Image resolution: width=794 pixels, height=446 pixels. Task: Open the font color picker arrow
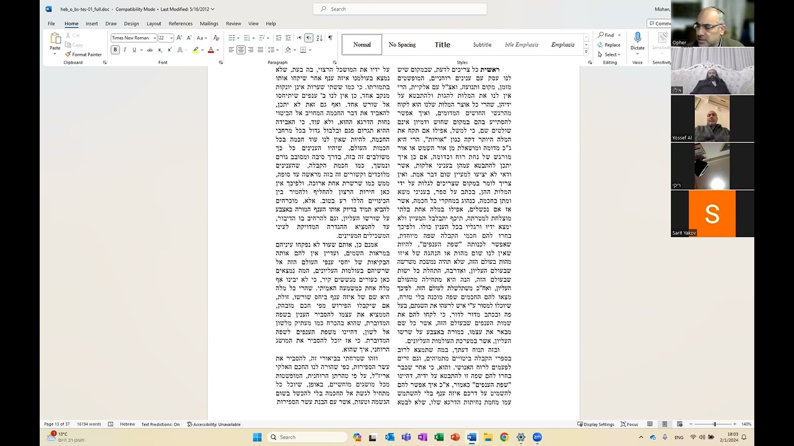pyautogui.click(x=217, y=50)
